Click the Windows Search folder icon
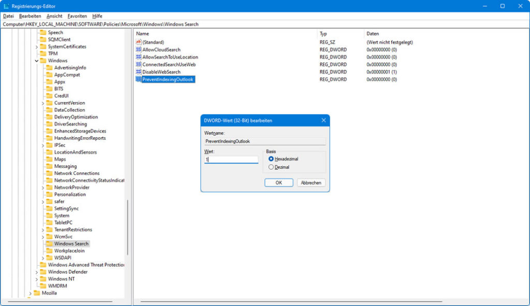 pos(49,243)
